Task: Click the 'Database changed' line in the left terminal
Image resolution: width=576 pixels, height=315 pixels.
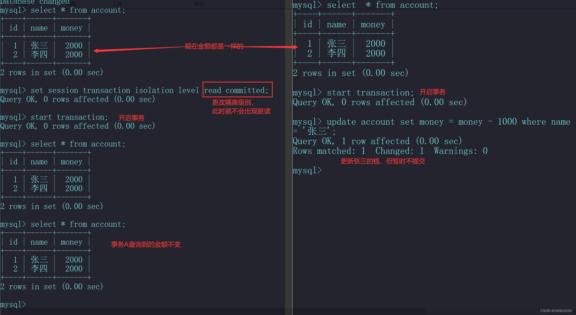Action: pos(35,2)
